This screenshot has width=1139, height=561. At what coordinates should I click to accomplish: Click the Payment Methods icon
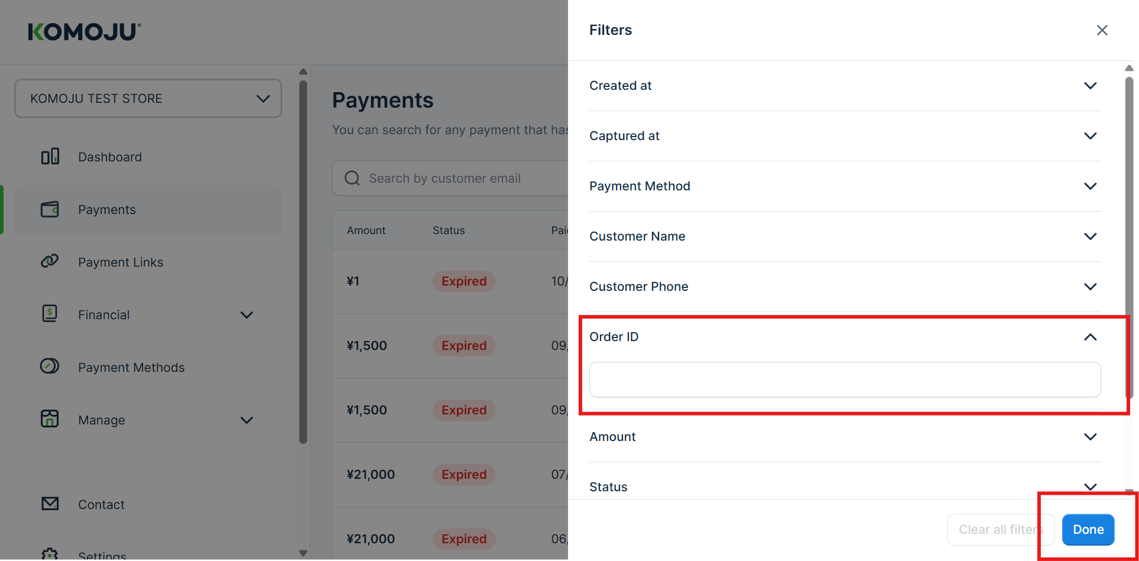tap(50, 367)
